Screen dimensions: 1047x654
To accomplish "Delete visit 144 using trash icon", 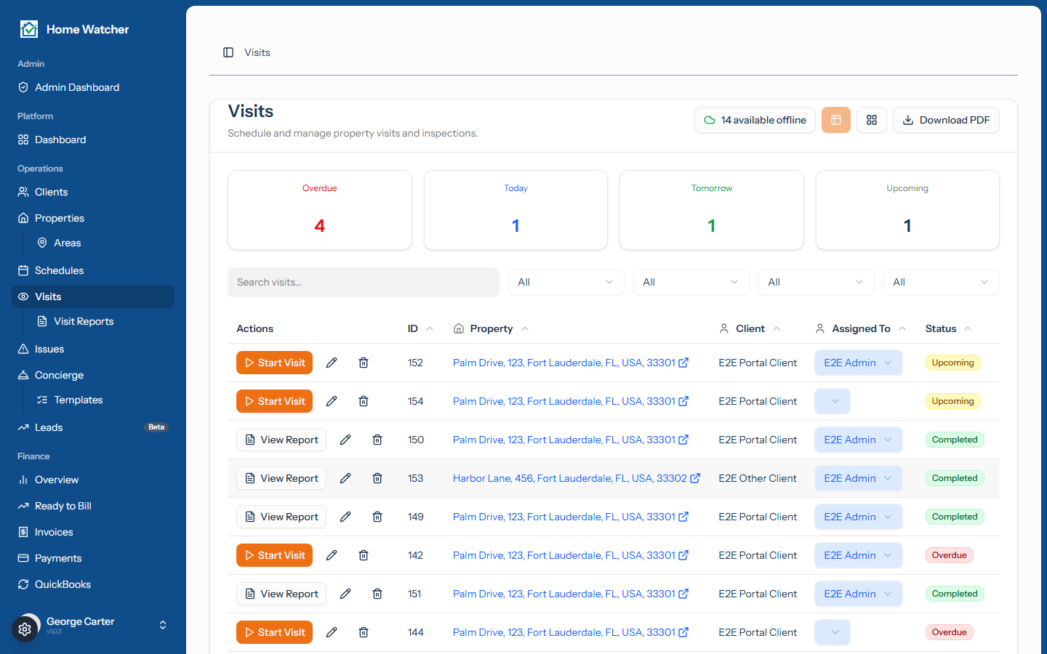I will pos(364,632).
